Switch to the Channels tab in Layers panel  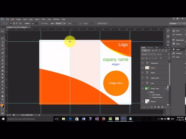click(150, 47)
